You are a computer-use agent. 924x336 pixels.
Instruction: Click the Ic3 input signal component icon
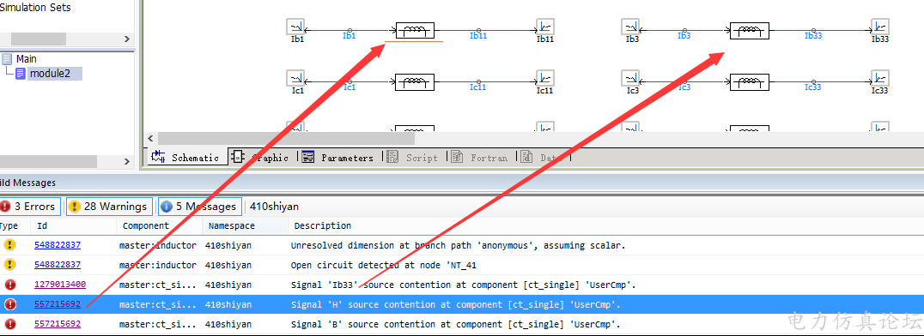630,78
